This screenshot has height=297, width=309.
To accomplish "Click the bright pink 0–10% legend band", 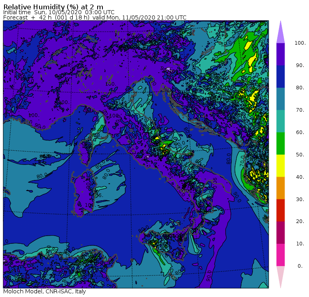I will click(281, 255).
